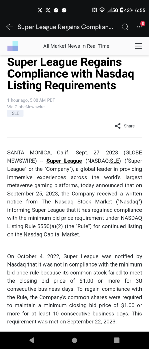This screenshot has width=149, height=349.
Task: Open the three-dot menu with badge
Action: [139, 27]
